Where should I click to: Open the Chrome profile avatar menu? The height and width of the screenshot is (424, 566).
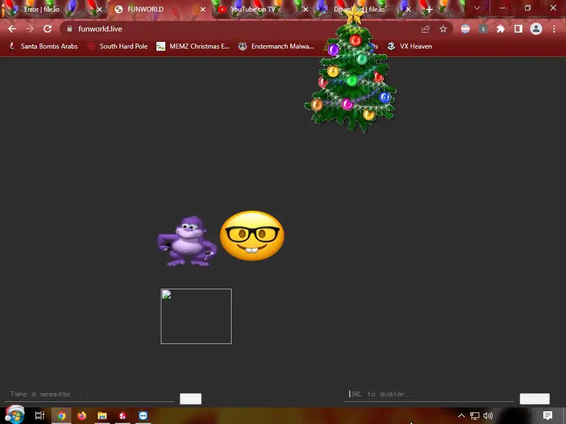(x=536, y=29)
